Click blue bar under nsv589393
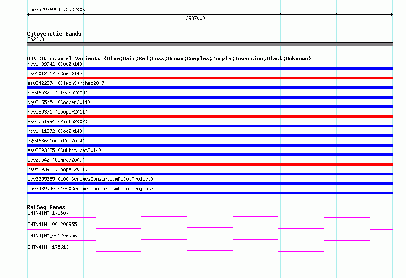Image resolution: width=406 pixels, height=278 pixels. coord(210,174)
